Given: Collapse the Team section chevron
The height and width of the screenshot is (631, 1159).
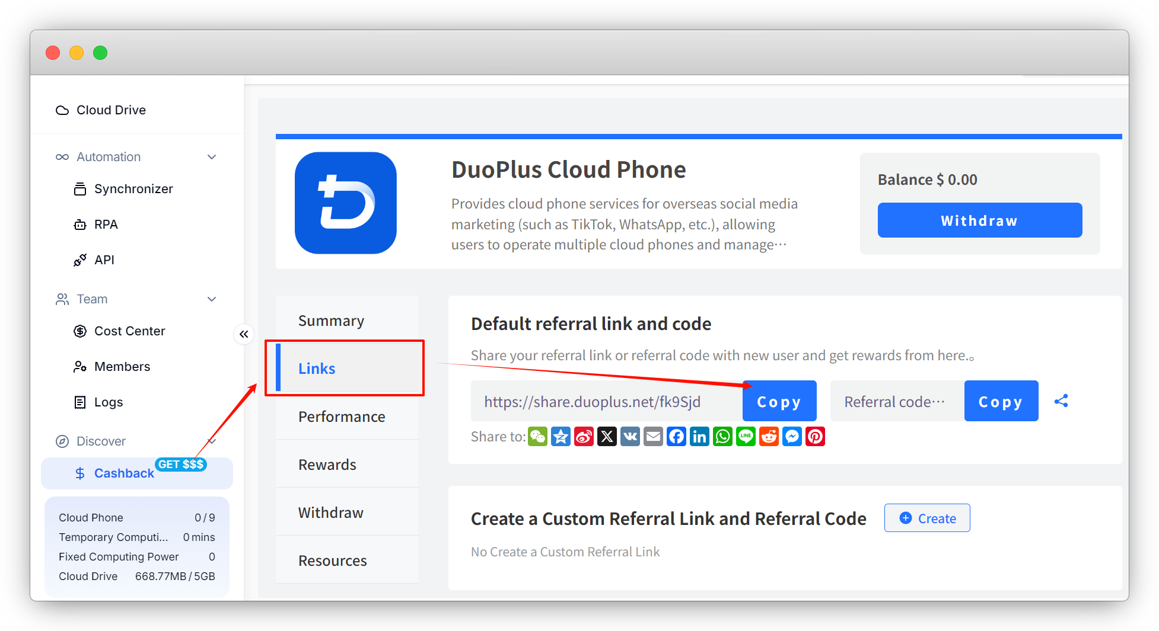Looking at the screenshot, I should [x=212, y=299].
